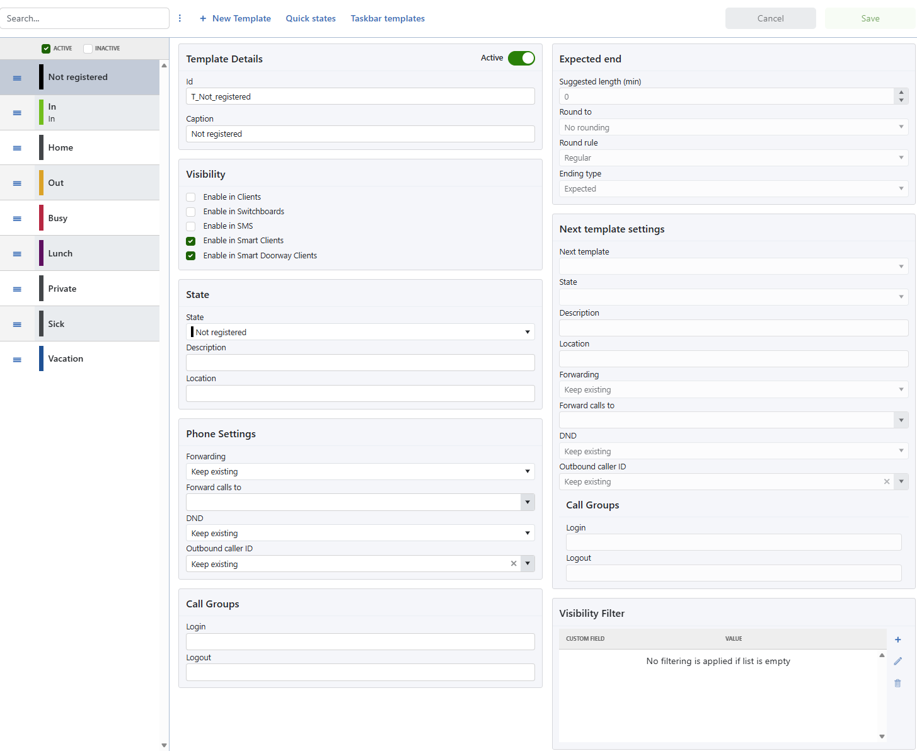Click the drag handle for Home template
This screenshot has width=917, height=751.
coord(17,148)
